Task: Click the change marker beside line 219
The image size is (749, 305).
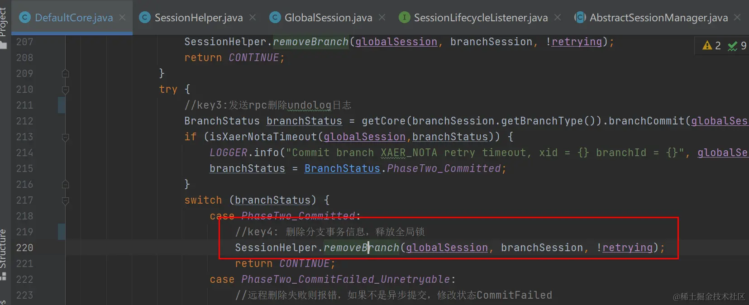Action: (x=62, y=232)
